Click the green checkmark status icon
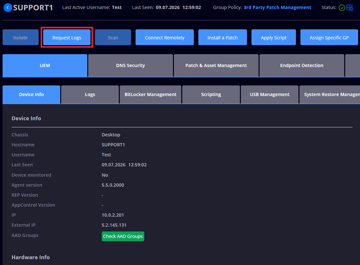This screenshot has height=265, width=360. [342, 8]
